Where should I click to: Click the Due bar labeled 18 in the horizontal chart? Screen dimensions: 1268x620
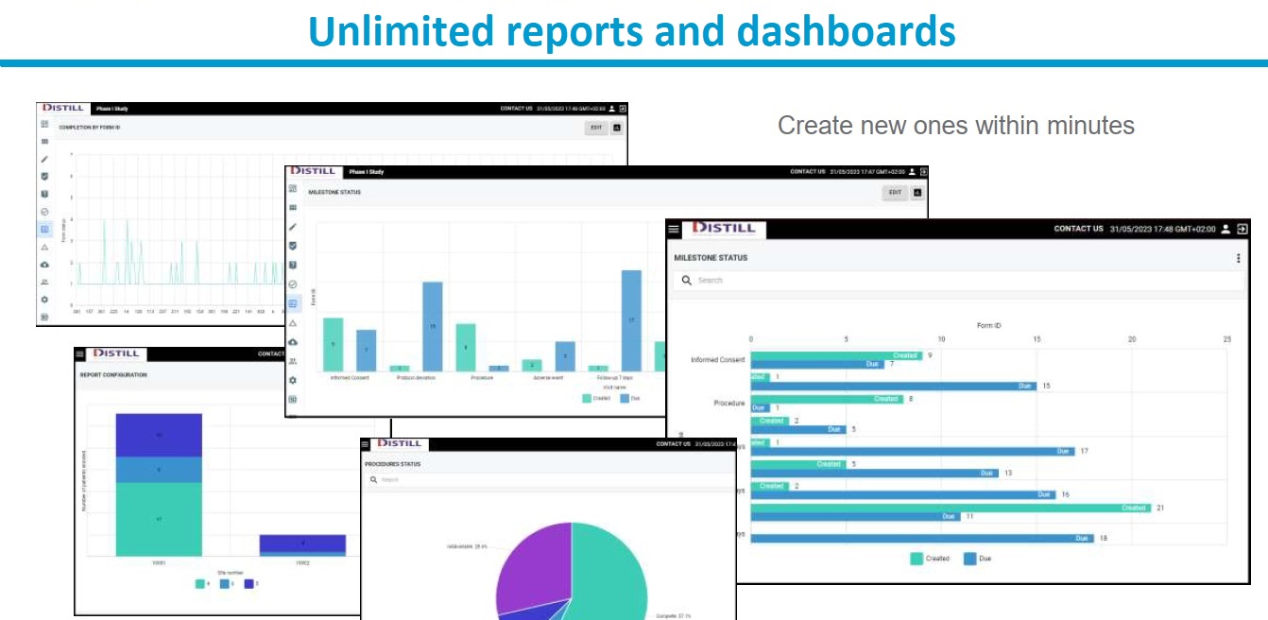[923, 538]
